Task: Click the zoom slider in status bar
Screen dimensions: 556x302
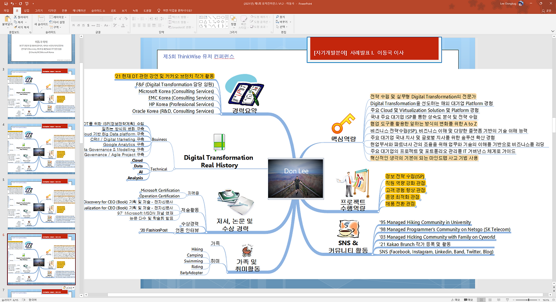Action: click(x=526, y=300)
